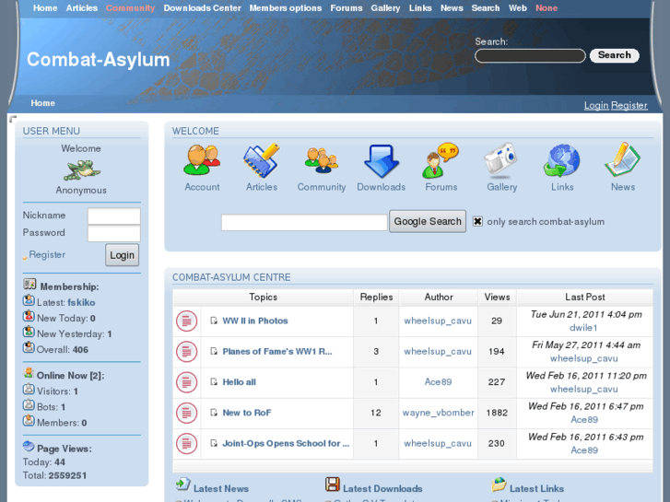The height and width of the screenshot is (502, 670).
Task: Click the Home breadcrumb link
Action: (x=42, y=103)
